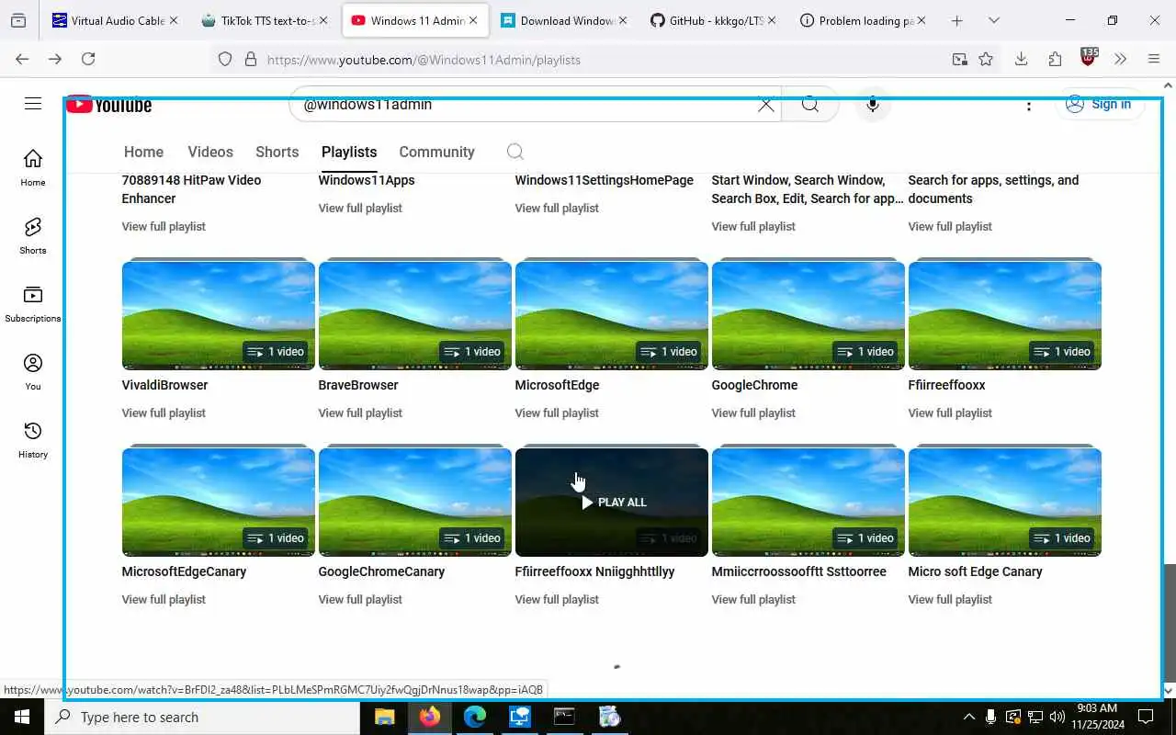Click the site padlock icon
Screen dimensions: 1176x735
click(250, 59)
